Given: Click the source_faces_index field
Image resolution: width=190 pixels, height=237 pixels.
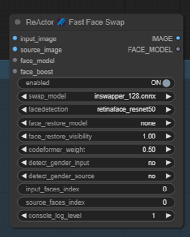Looking at the screenshot, I should tap(96, 202).
